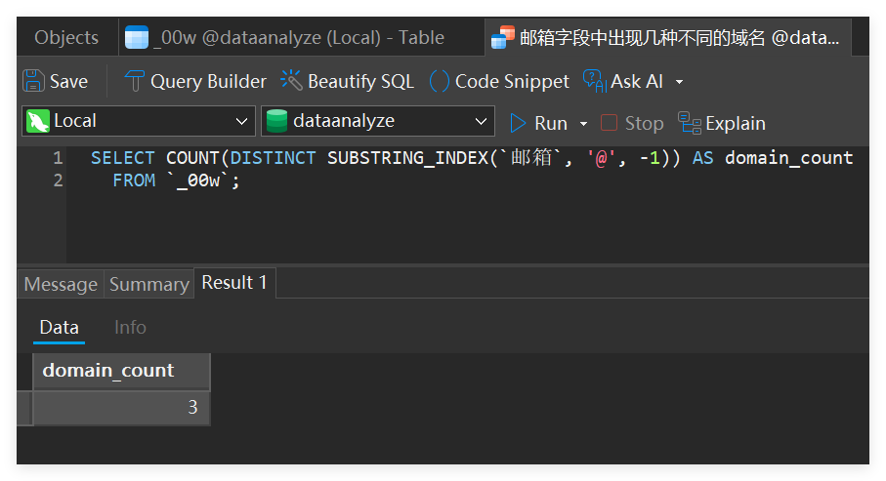This screenshot has height=481, width=886.
Task: Expand the Ask AI dropdown arrow
Action: 679,82
